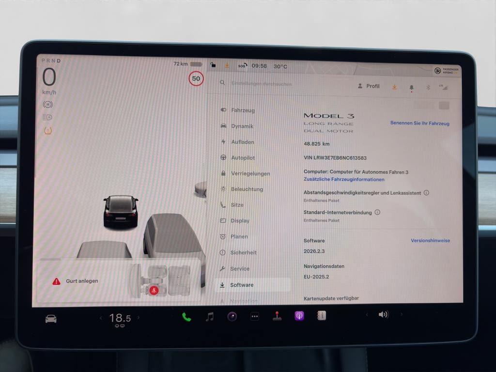This screenshot has width=496, height=372.
Task: Tap the SOS icon in status bar
Action: 242,66
